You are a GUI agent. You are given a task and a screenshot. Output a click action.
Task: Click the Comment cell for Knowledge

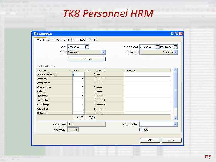click(x=147, y=104)
